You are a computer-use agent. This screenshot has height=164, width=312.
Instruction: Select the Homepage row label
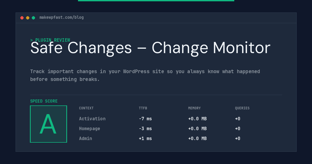coord(89,129)
